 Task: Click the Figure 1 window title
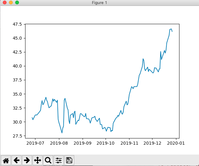pos(99,3)
